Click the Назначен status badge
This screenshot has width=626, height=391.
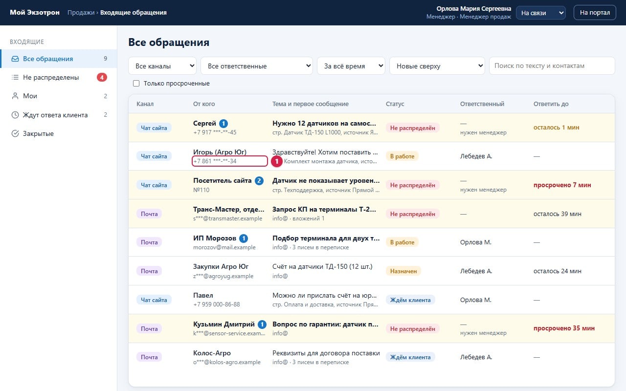click(403, 271)
